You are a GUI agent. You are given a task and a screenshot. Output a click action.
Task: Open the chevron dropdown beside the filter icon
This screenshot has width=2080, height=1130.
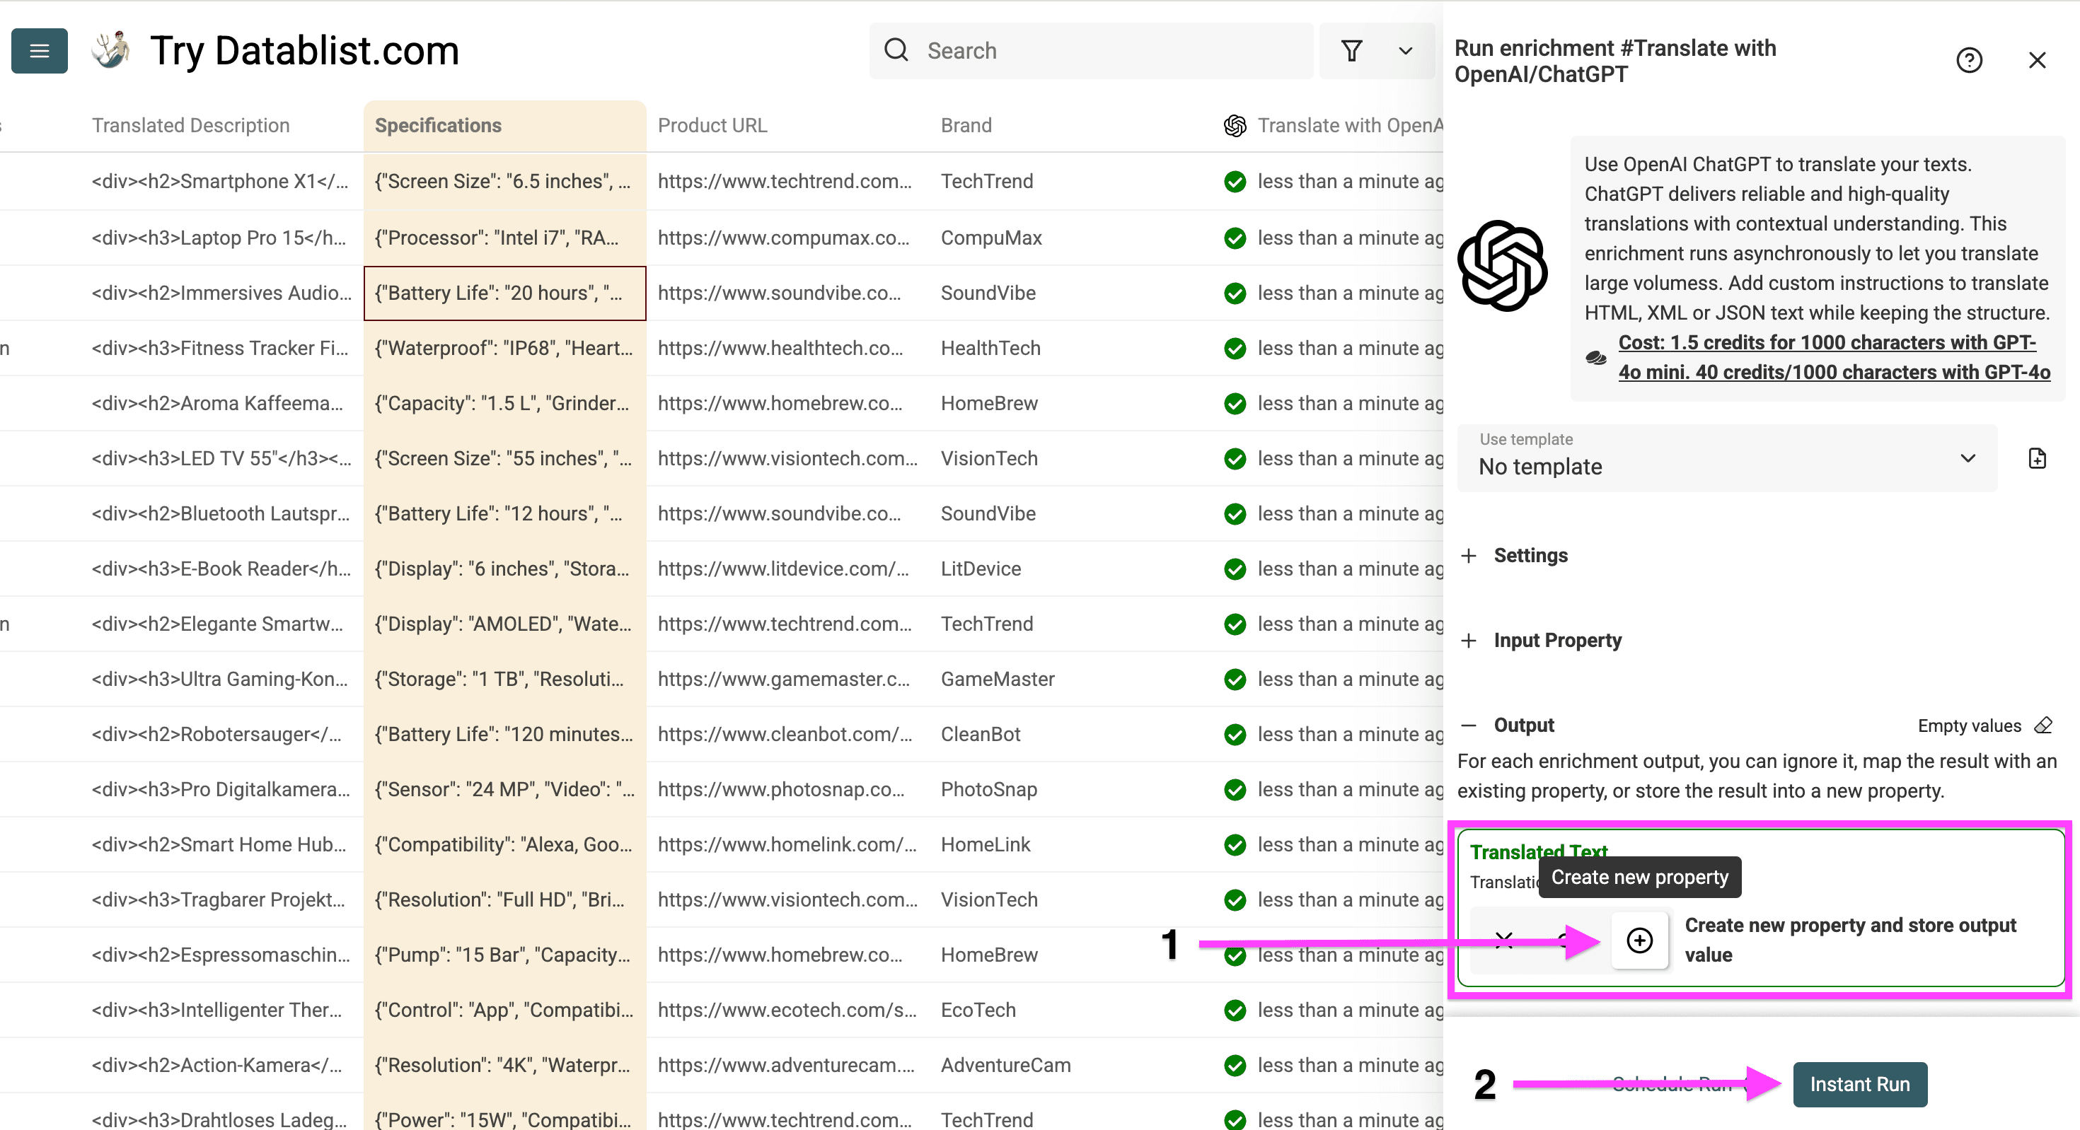pyautogui.click(x=1405, y=50)
